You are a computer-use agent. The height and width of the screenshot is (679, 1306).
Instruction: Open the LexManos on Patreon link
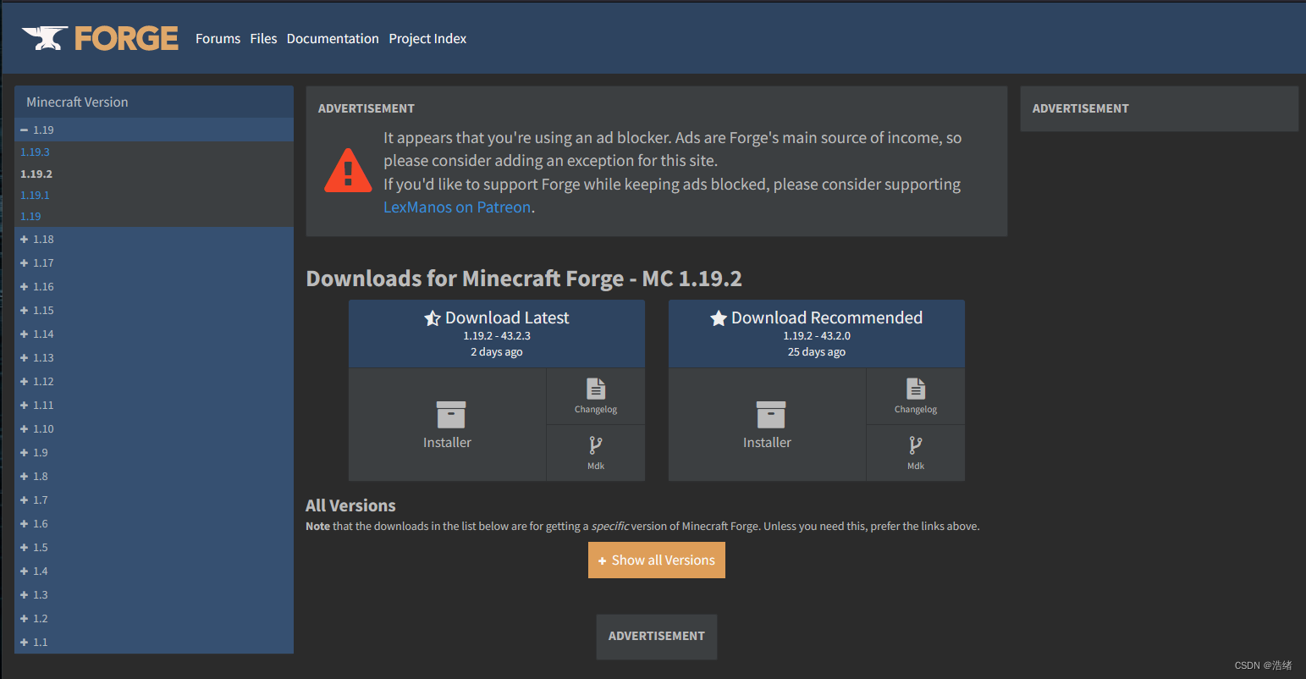click(457, 207)
